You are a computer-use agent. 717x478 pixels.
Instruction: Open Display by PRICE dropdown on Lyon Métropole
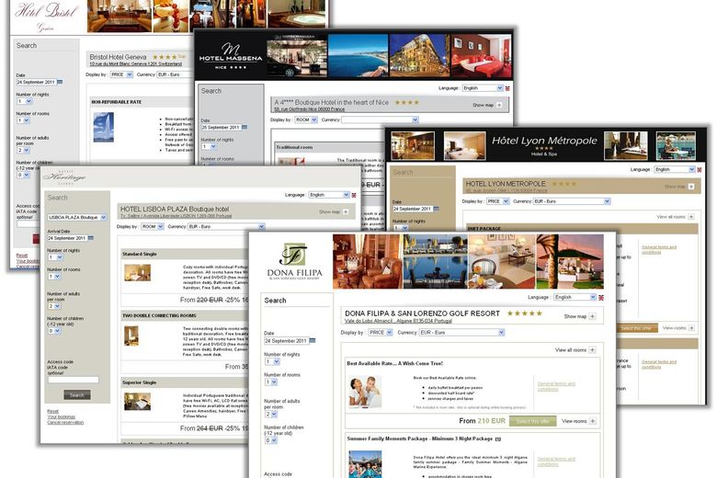(498, 201)
